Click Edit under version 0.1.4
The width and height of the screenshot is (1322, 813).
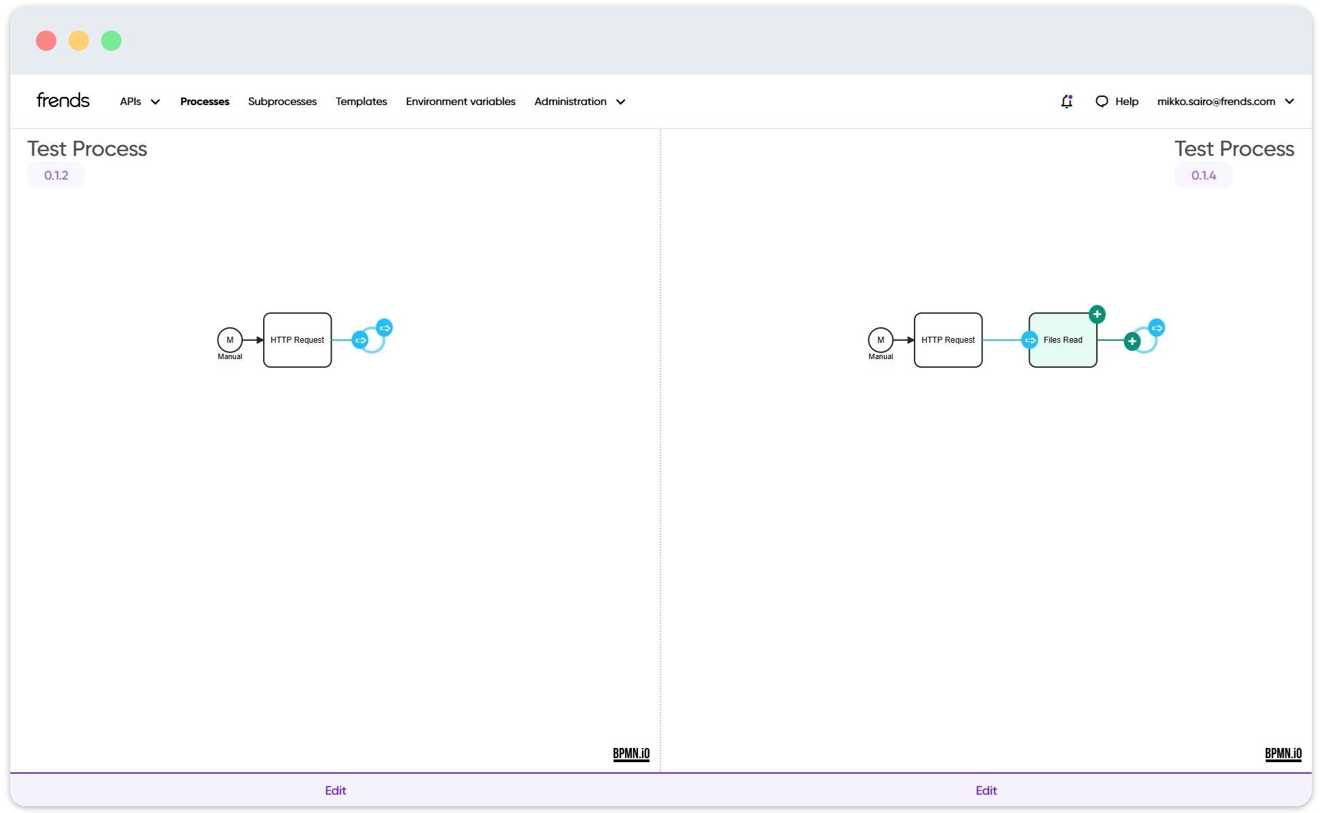pos(986,790)
